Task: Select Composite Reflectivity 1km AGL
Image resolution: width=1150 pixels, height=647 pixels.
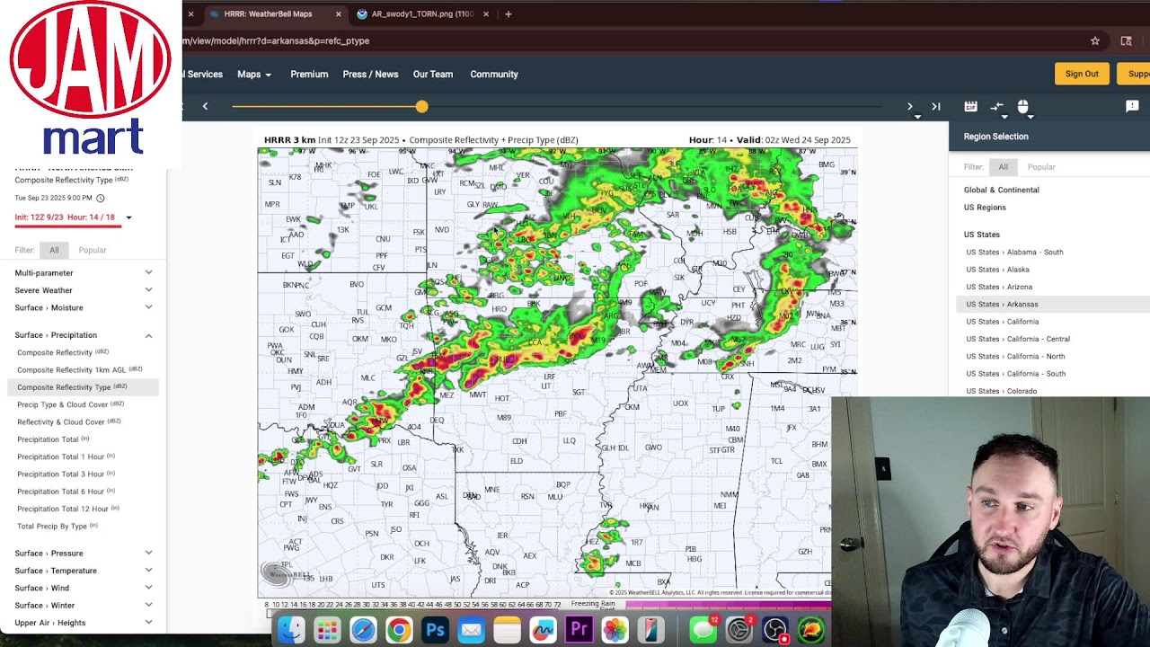Action: pyautogui.click(x=80, y=370)
